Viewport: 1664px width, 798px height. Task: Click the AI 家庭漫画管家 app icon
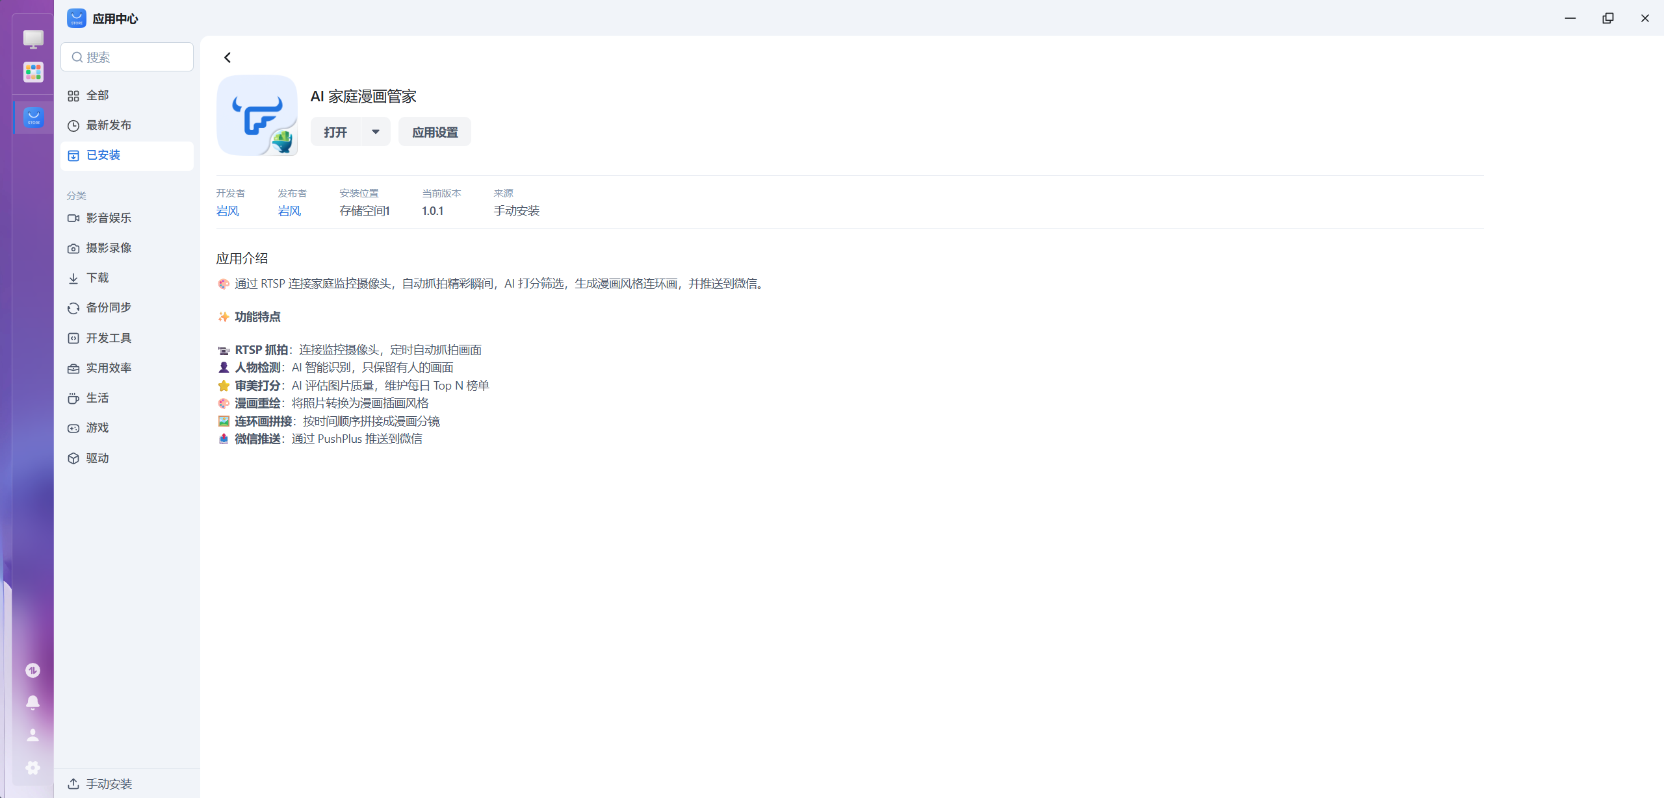[x=257, y=115]
